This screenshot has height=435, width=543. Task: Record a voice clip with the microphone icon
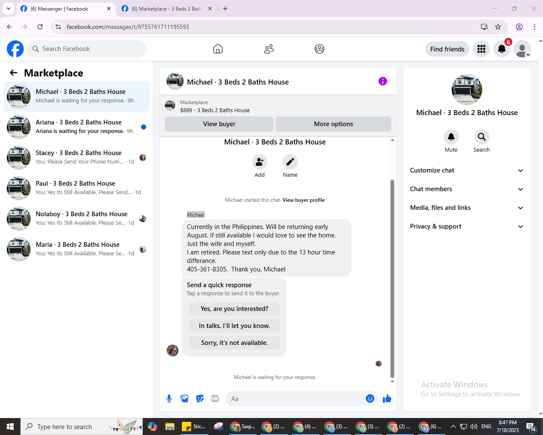pos(169,398)
